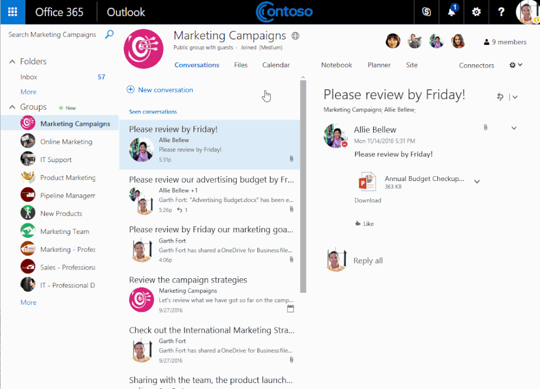Open the Inbox folder

click(29, 77)
